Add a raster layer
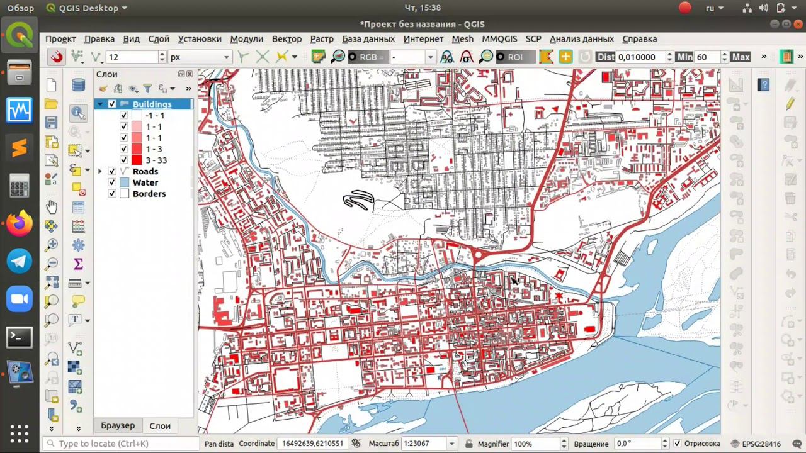Image resolution: width=806 pixels, height=453 pixels. tap(75, 367)
